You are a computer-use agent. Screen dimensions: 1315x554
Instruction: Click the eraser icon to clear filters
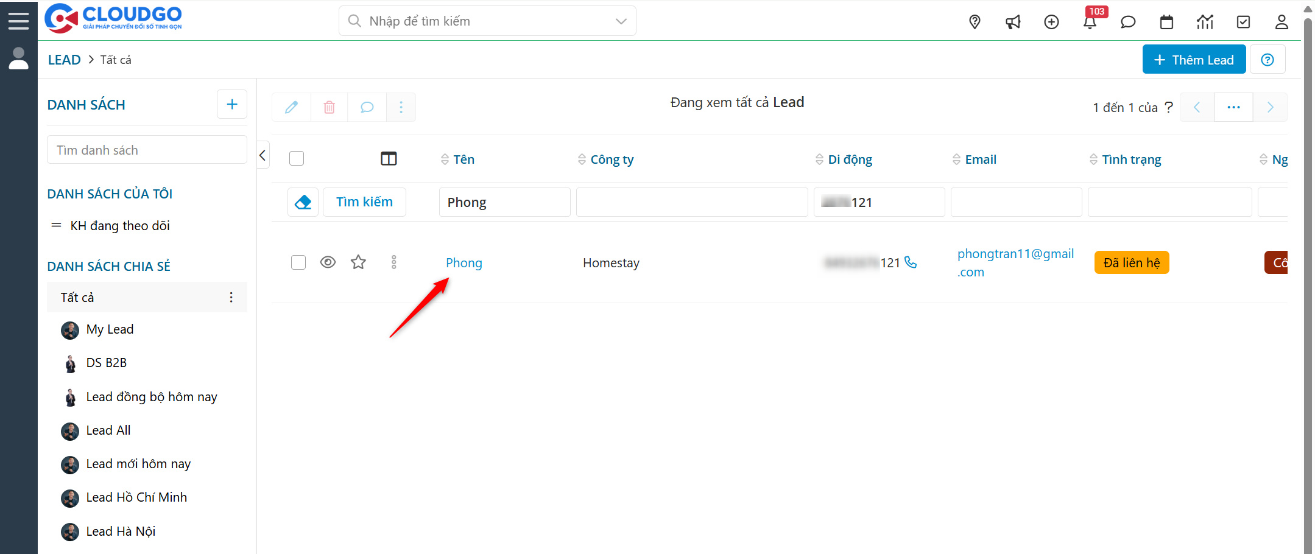pyautogui.click(x=303, y=202)
